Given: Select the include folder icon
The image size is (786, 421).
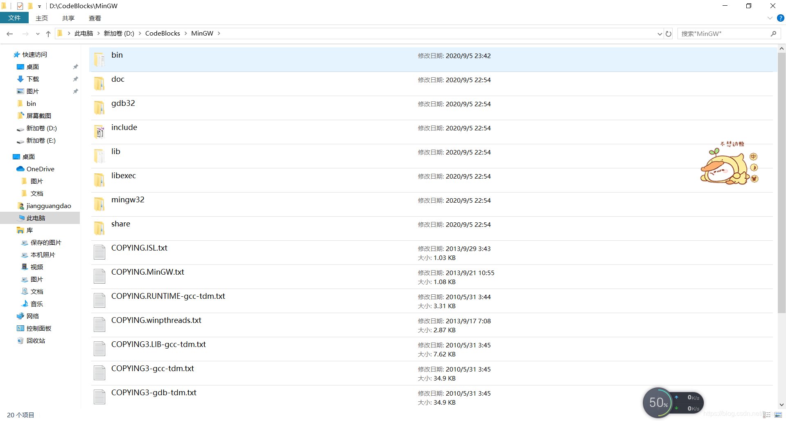Looking at the screenshot, I should coord(99,132).
